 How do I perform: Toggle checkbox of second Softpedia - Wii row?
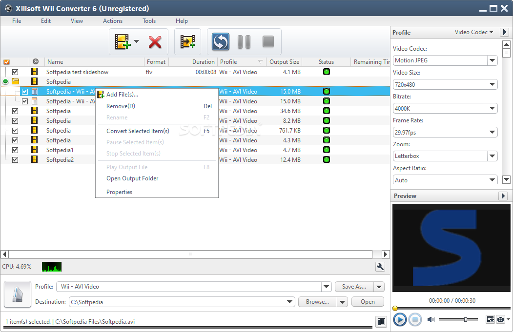pos(25,101)
